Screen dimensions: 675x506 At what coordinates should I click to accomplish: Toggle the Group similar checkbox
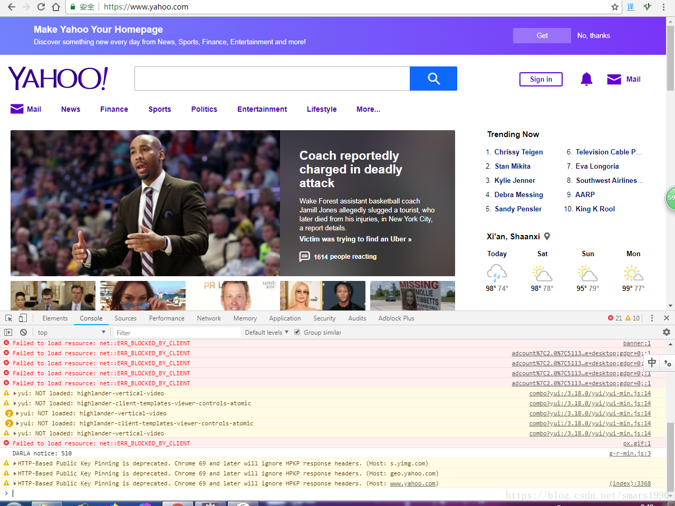point(297,332)
